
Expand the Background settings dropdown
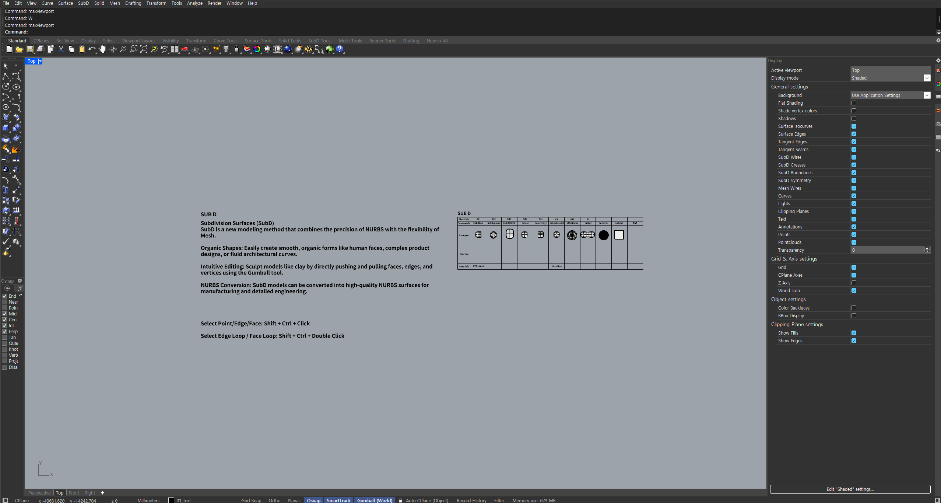click(927, 95)
